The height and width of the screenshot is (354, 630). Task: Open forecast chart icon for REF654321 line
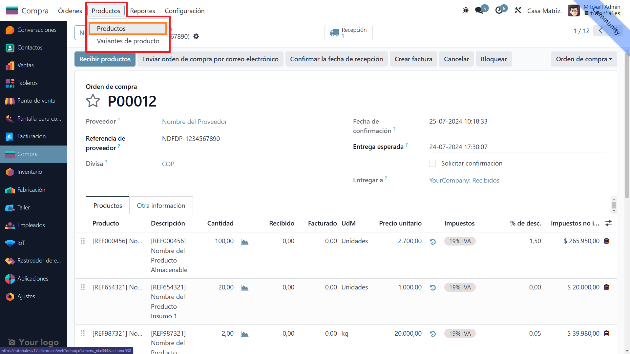pos(244,287)
